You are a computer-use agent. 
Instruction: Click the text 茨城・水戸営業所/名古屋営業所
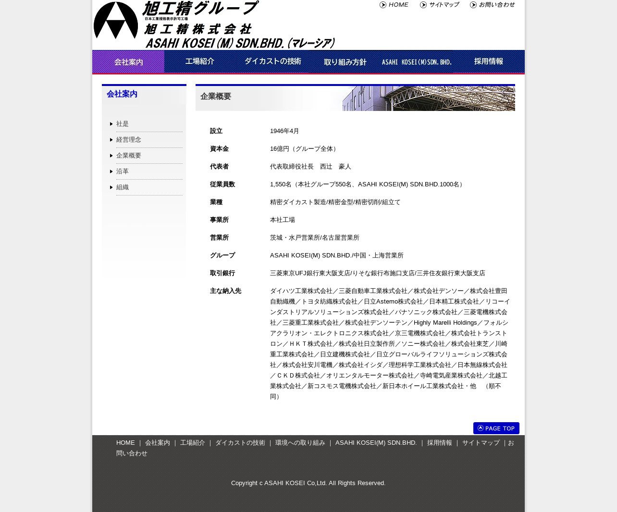(x=315, y=238)
